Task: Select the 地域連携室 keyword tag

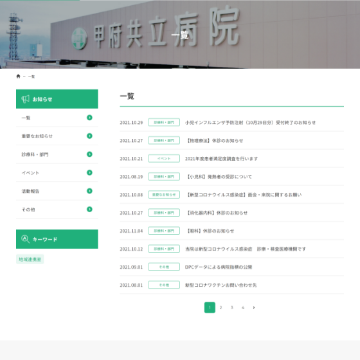Action: tap(30, 259)
